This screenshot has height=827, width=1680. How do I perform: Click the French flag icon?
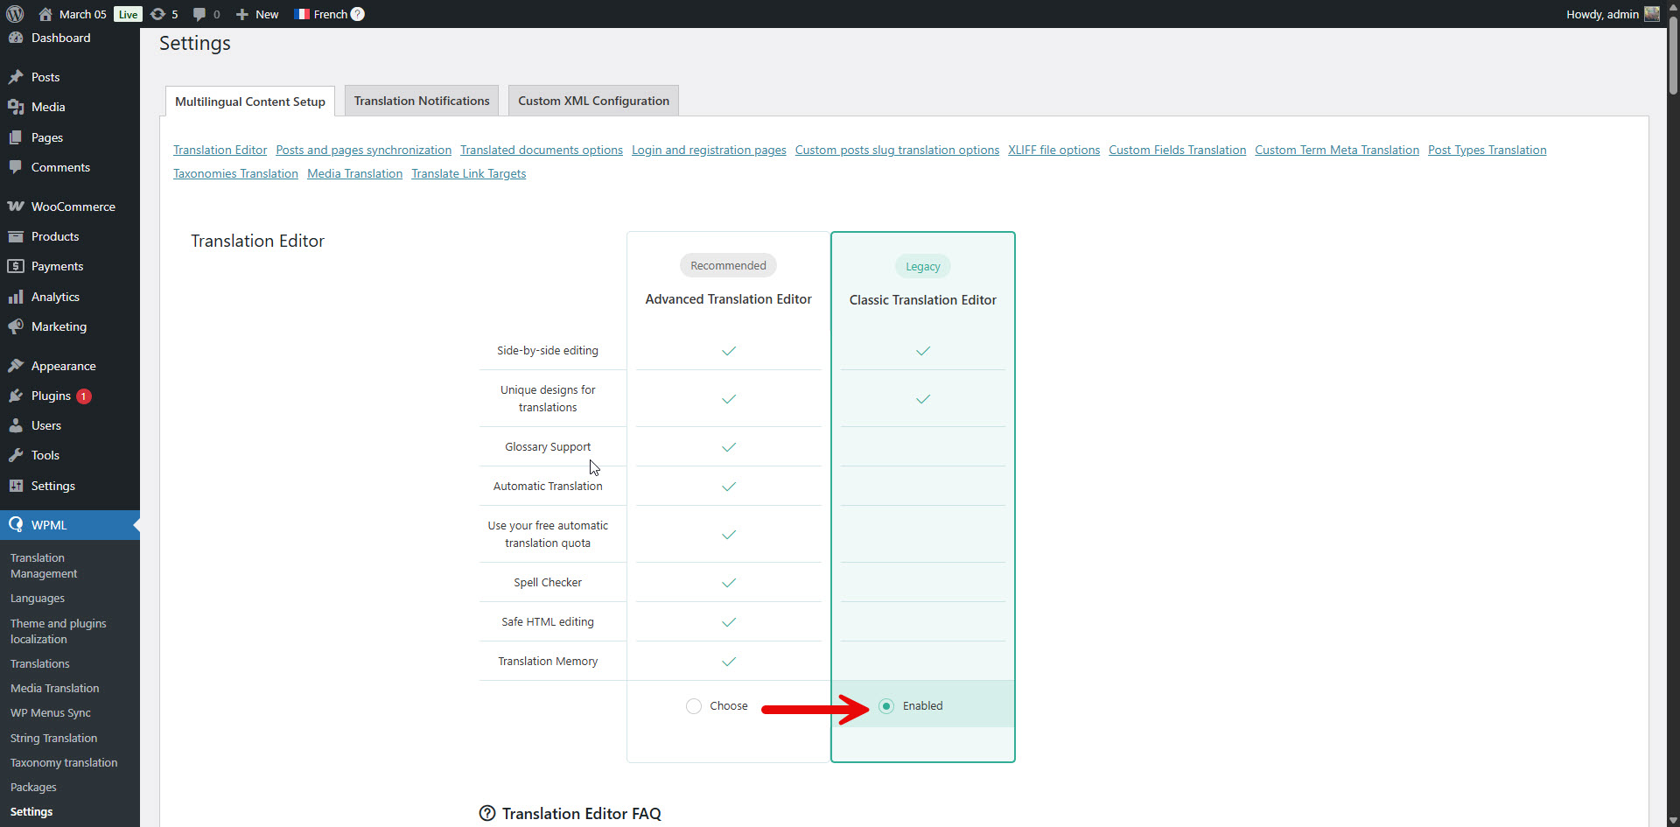coord(302,14)
